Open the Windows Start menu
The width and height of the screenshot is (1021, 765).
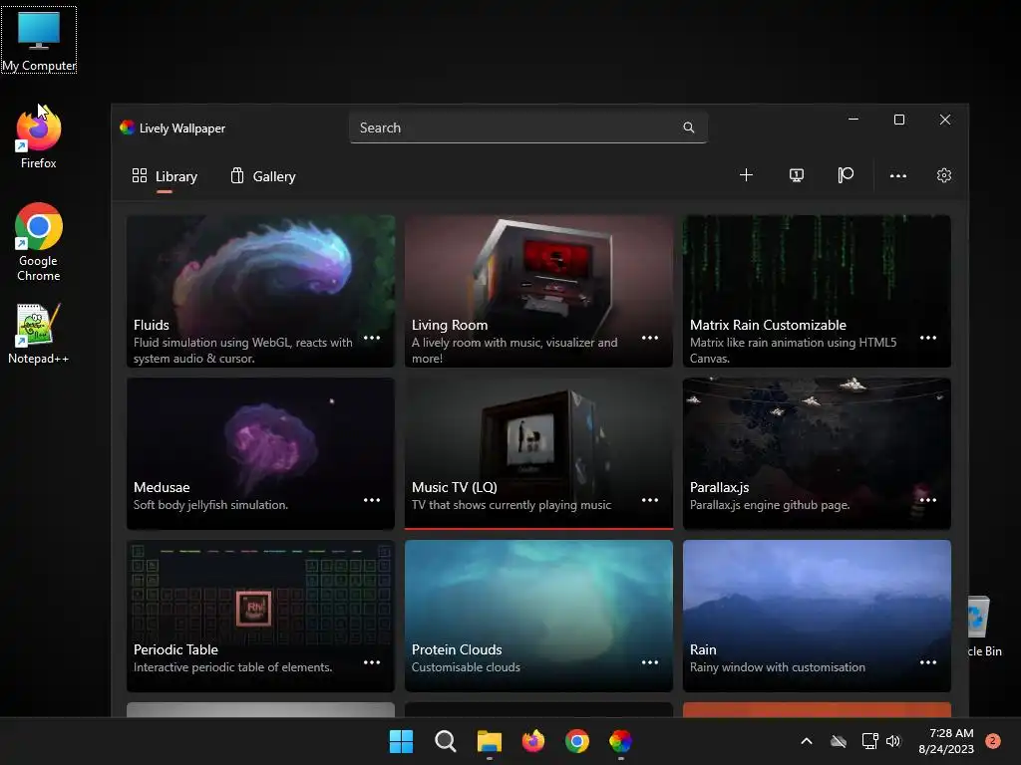click(x=401, y=741)
